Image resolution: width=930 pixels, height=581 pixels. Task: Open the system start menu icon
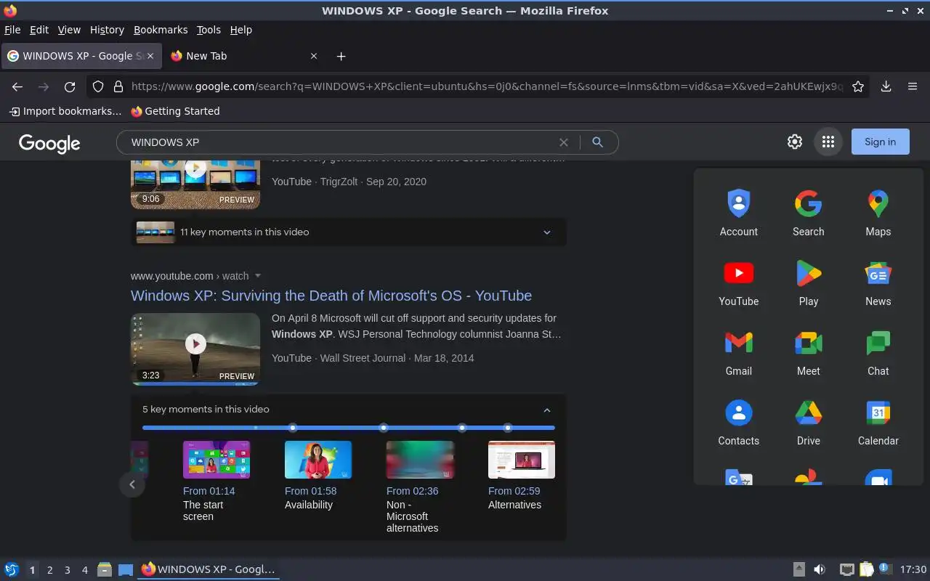(x=11, y=569)
